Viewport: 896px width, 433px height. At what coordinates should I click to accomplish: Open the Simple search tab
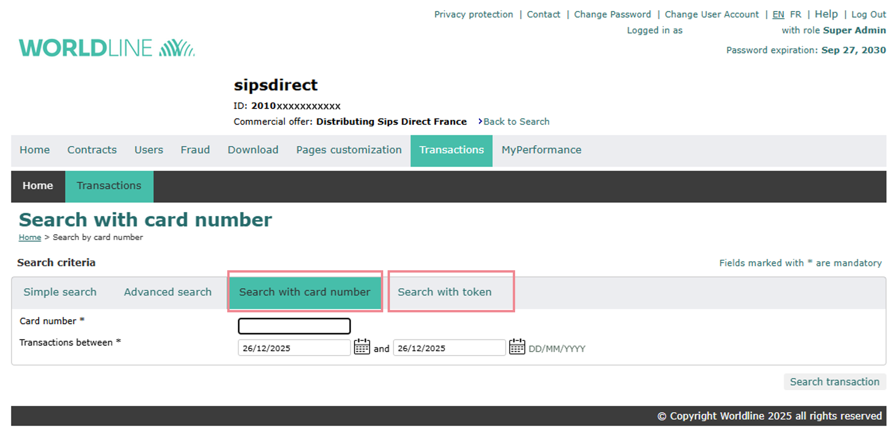(x=60, y=292)
